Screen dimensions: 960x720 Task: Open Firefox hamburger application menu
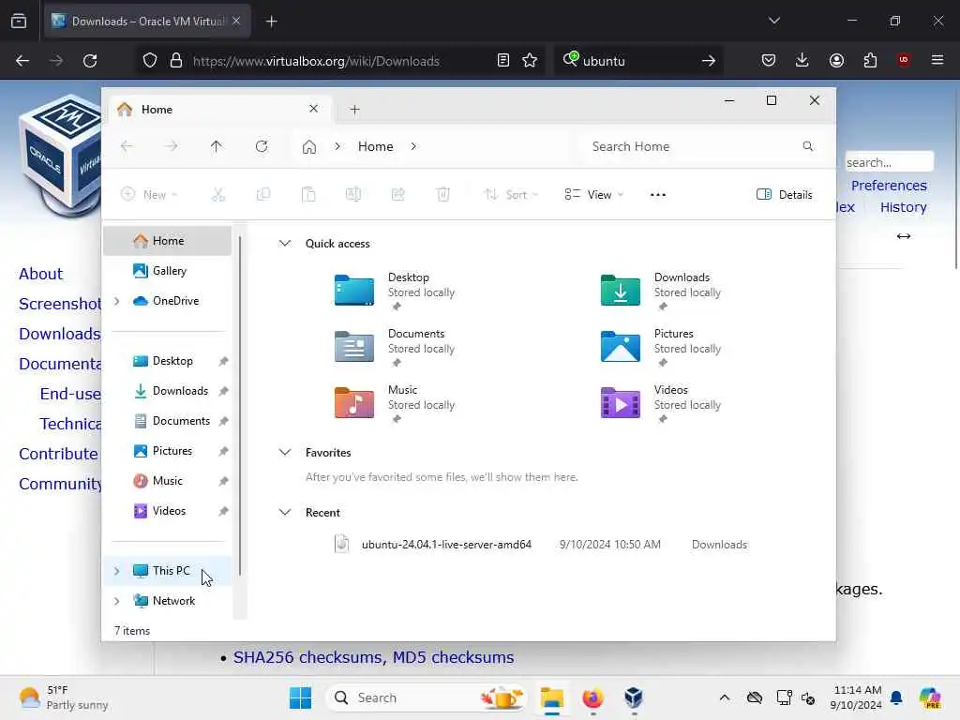pos(937,60)
